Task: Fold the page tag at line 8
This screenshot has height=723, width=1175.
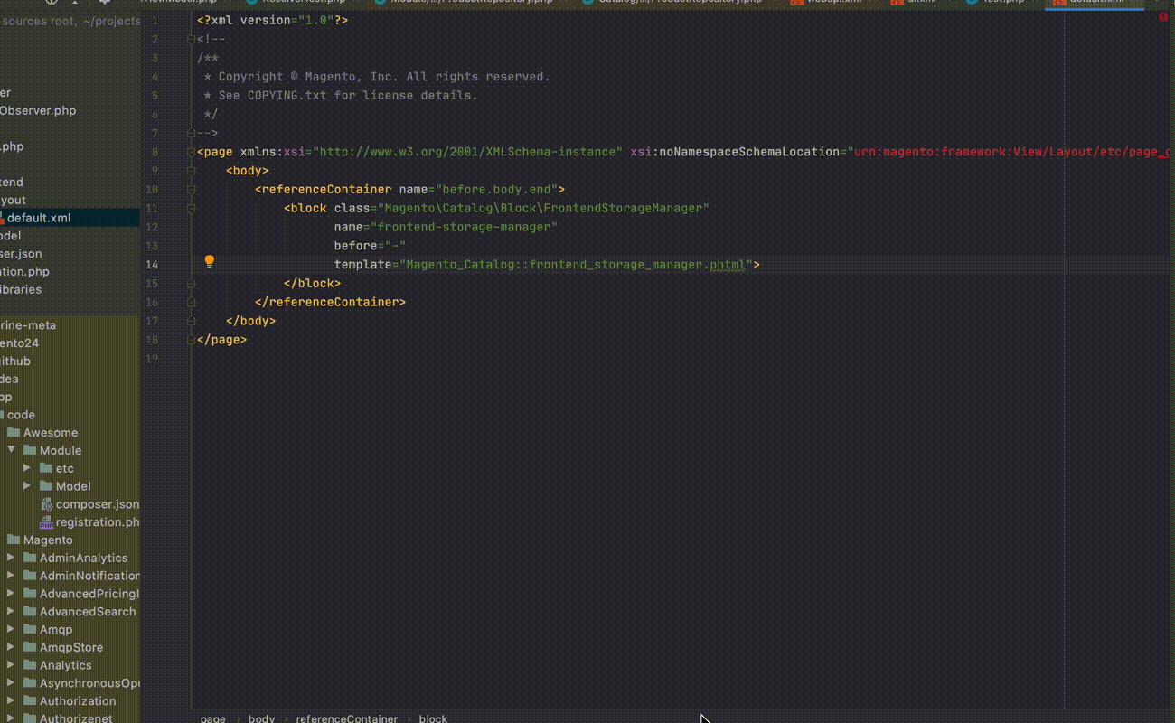Action: click(191, 152)
